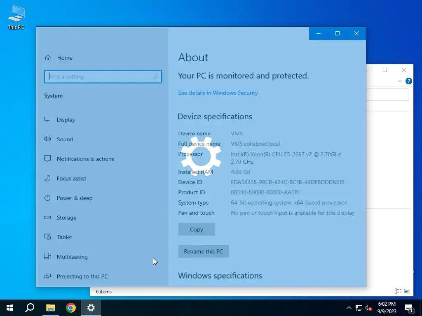Click the full device name VM5.collabnet.local
Image resolution: width=422 pixels, height=316 pixels.
click(x=255, y=144)
